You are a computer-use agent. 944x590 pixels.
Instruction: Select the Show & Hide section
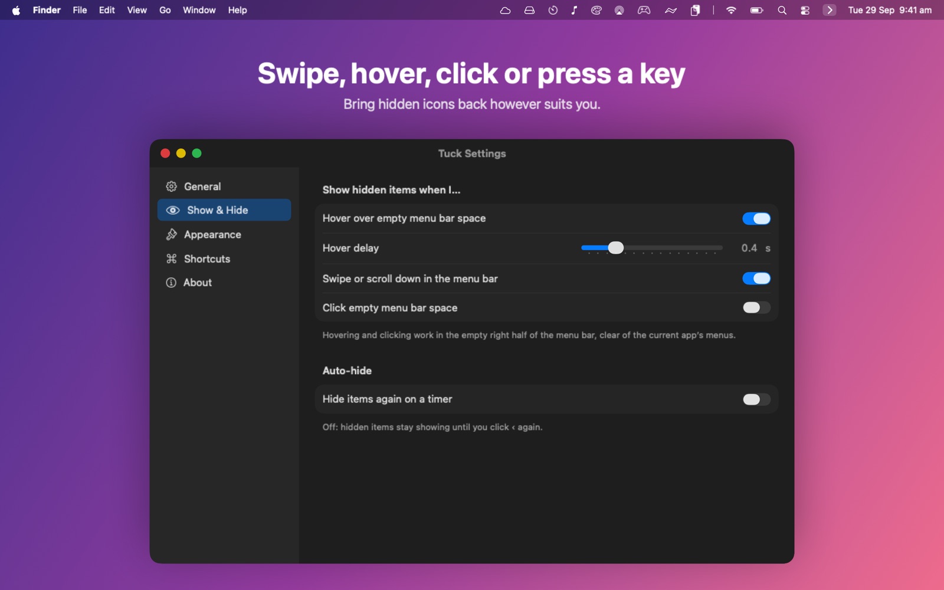[224, 210]
